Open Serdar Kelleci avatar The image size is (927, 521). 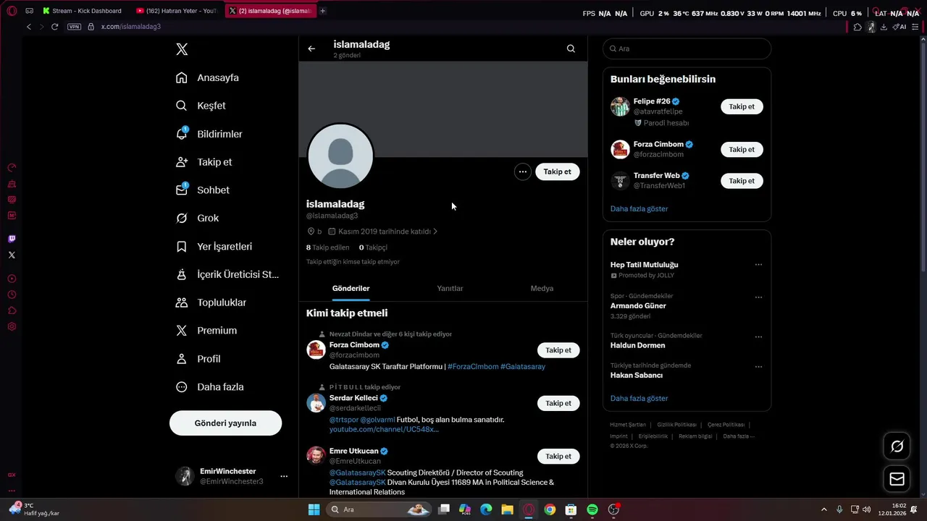(x=316, y=403)
